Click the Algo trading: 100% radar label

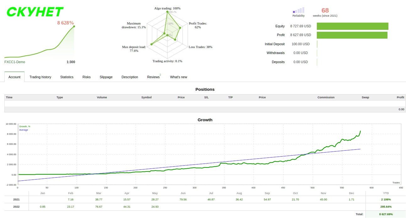coord(167,8)
